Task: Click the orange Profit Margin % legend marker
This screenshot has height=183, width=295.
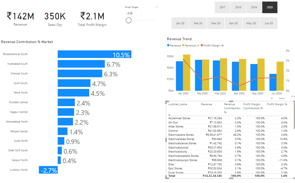Action: (x=202, y=46)
